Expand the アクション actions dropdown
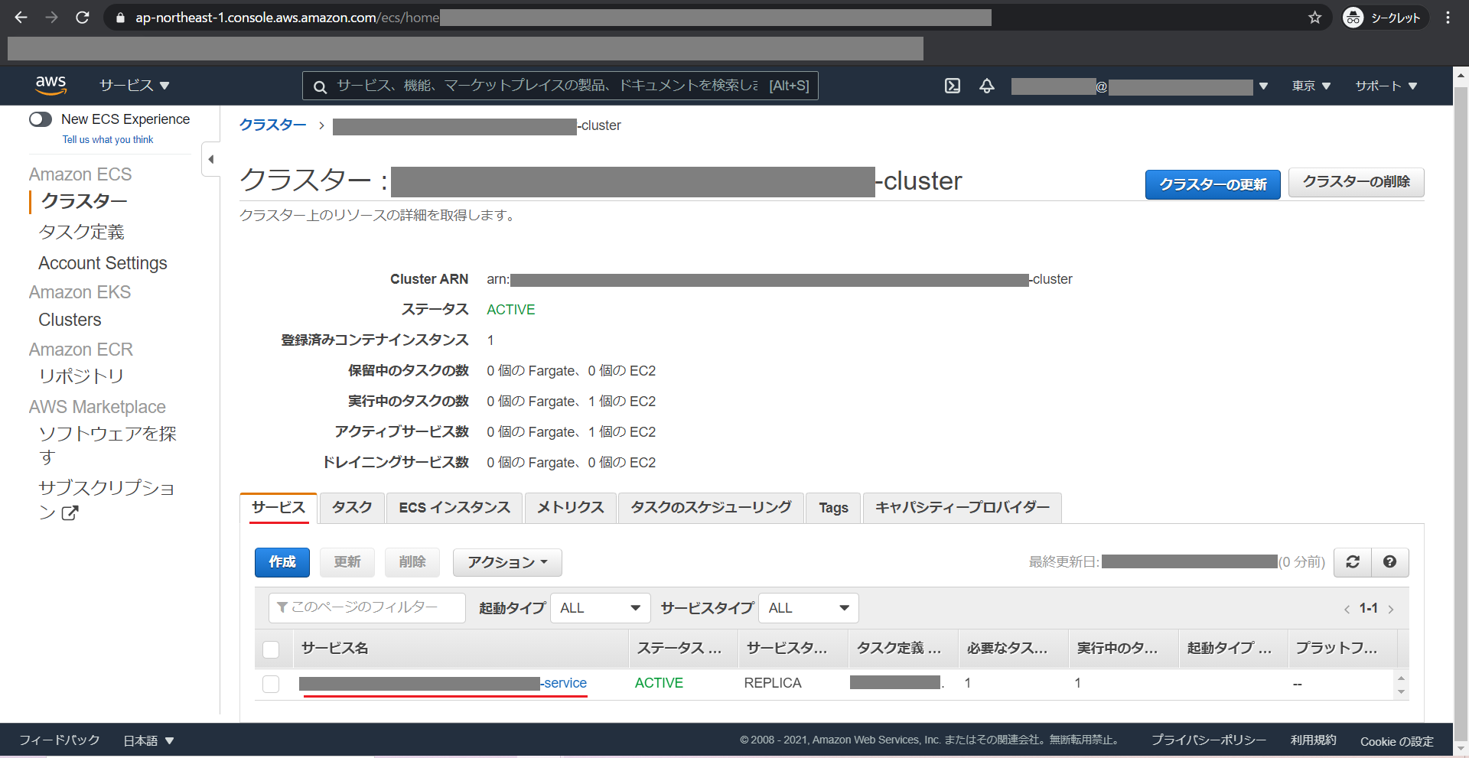This screenshot has height=758, width=1469. click(x=507, y=562)
